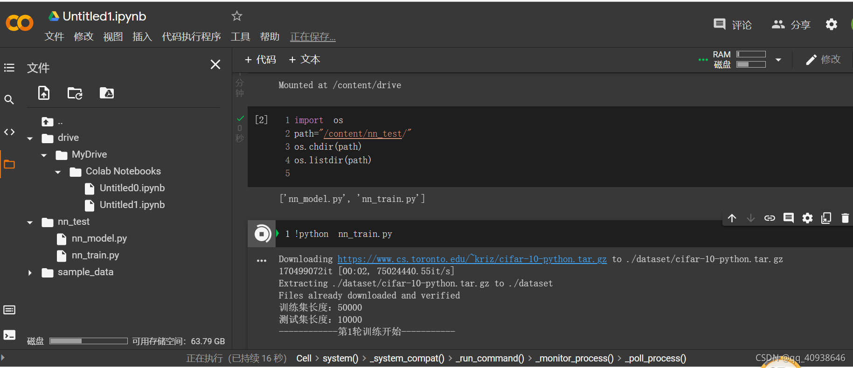Refresh the file browser icon
This screenshot has width=853, height=368.
75,93
